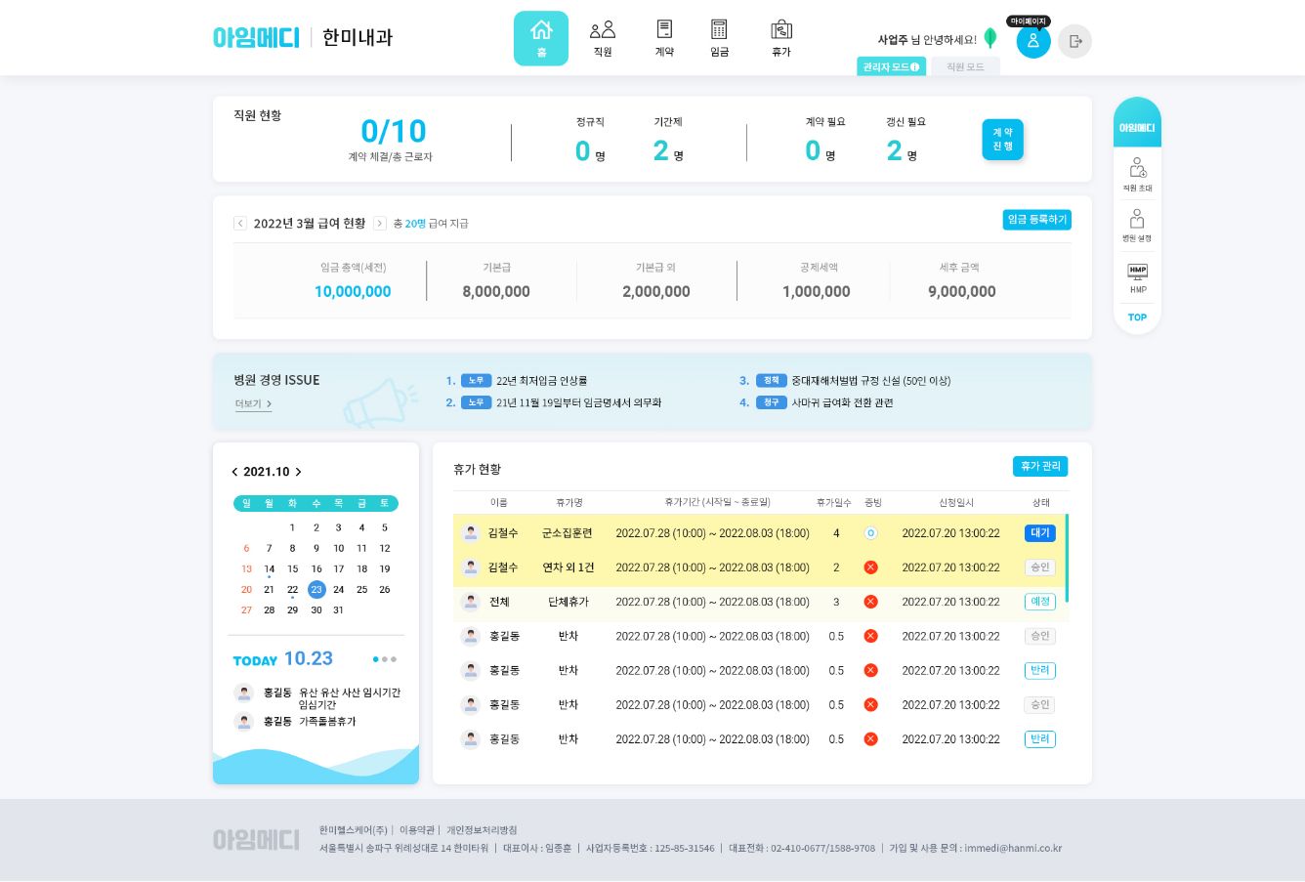Click the 휴가 관리 button
1305x882 pixels.
click(x=1039, y=467)
